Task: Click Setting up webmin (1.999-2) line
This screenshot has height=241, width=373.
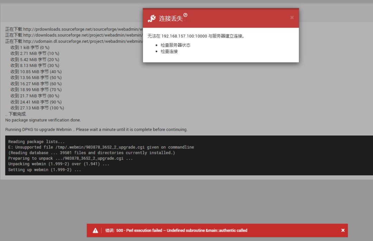Action: (45, 170)
